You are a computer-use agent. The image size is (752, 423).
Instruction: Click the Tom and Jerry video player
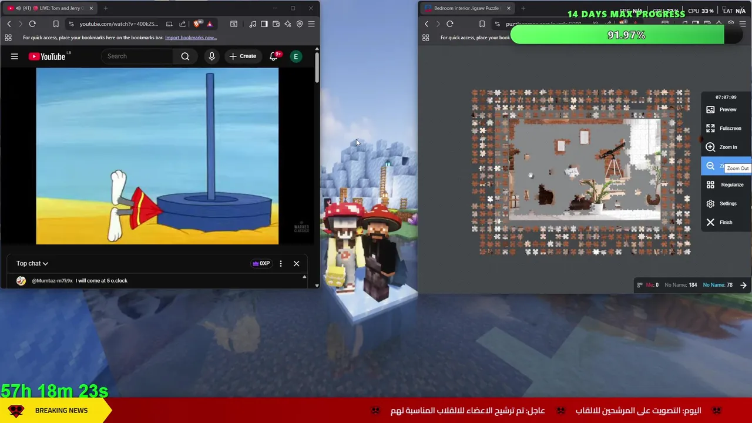[x=157, y=156]
